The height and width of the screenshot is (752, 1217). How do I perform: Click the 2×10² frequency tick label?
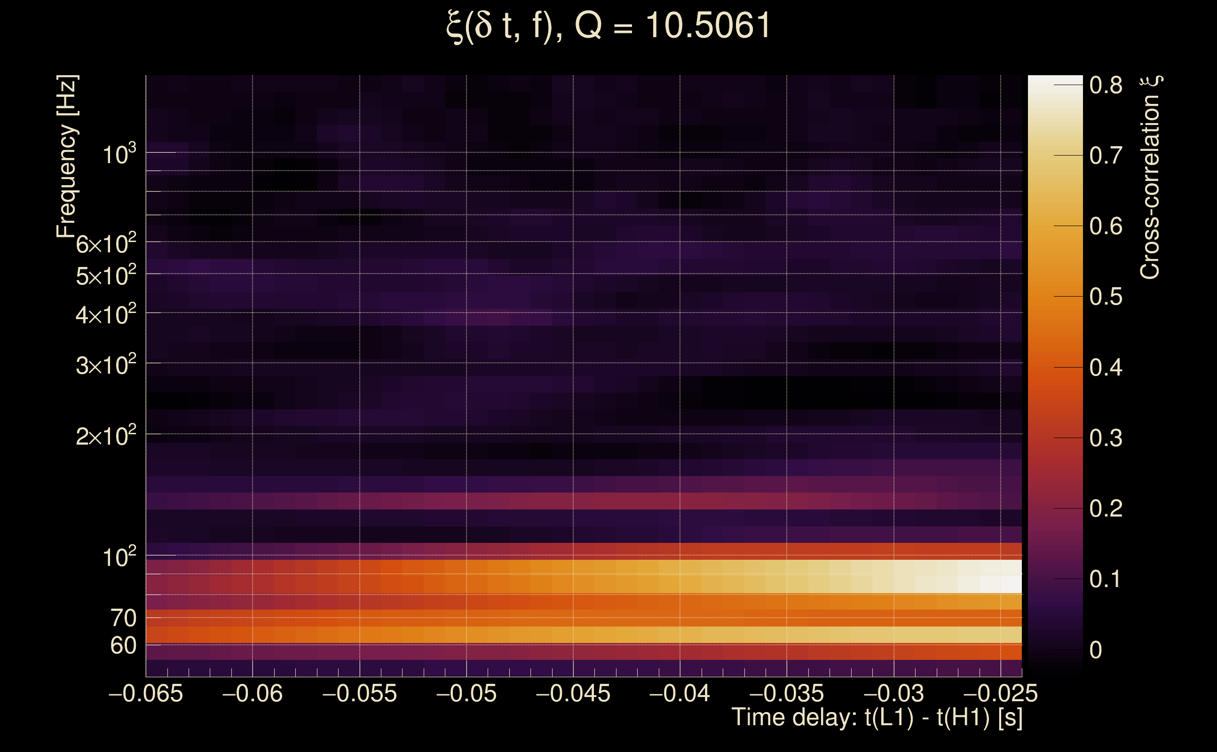106,437
